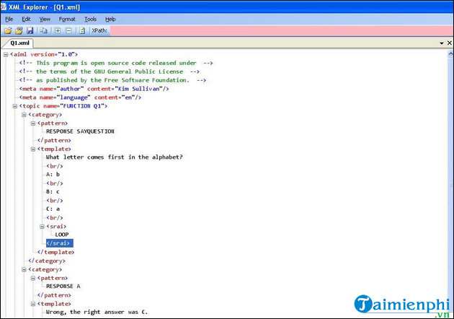Select the second </pattern> closing tag
The width and height of the screenshot is (454, 319).
click(x=54, y=295)
